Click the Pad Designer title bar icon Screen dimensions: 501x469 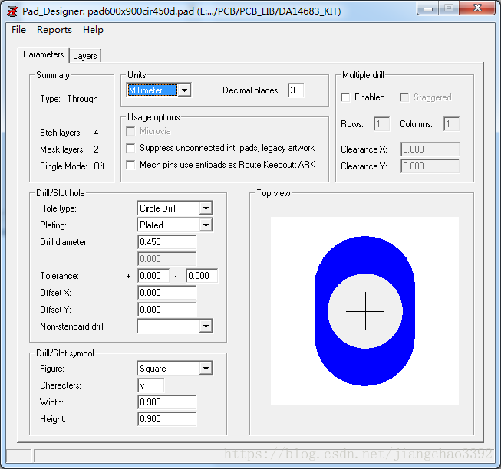(12, 10)
